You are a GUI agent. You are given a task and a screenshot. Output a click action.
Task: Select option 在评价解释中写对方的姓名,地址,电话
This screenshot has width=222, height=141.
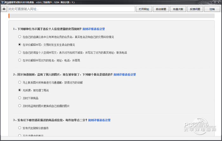(20, 60)
